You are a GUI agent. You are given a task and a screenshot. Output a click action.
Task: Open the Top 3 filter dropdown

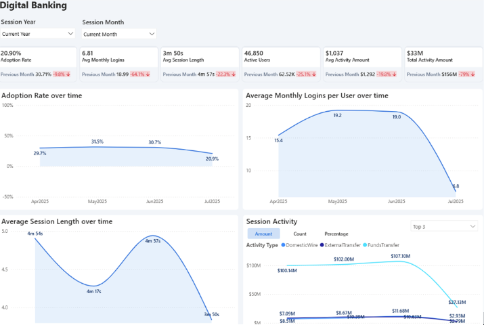pos(444,226)
